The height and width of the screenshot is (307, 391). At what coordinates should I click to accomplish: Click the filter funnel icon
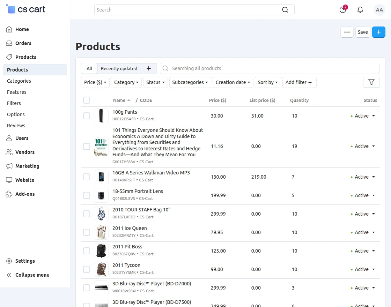371,82
